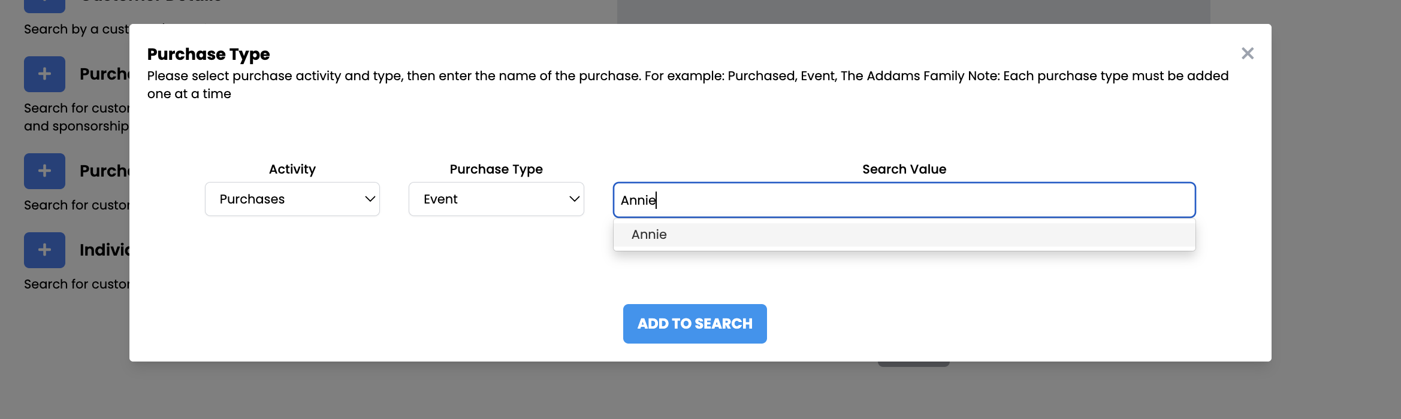Click the 'and sponsorship' description text
Screen dimensions: 1401x419
click(x=77, y=126)
